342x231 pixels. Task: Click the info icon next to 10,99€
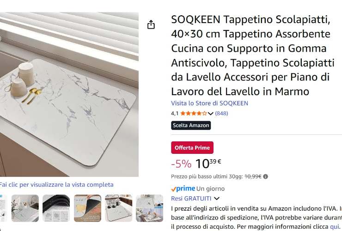[x=265, y=176]
